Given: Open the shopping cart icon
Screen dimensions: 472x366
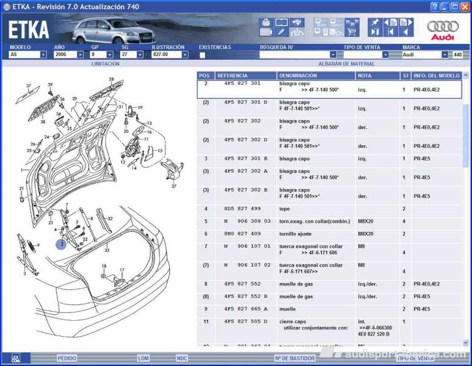Looking at the screenshot, I should click(352, 32).
